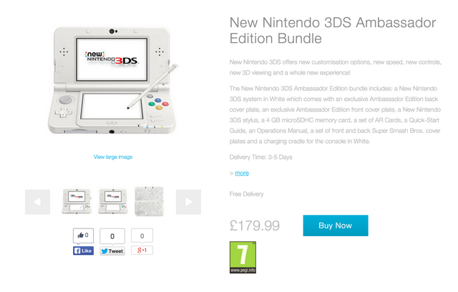
Task: Click the Google +1 button
Action: 142,250
